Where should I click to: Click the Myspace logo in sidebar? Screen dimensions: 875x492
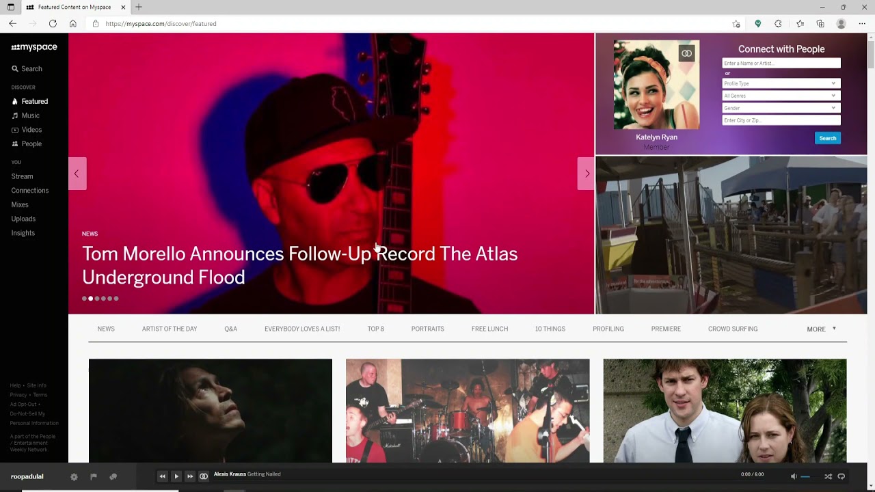(x=34, y=47)
